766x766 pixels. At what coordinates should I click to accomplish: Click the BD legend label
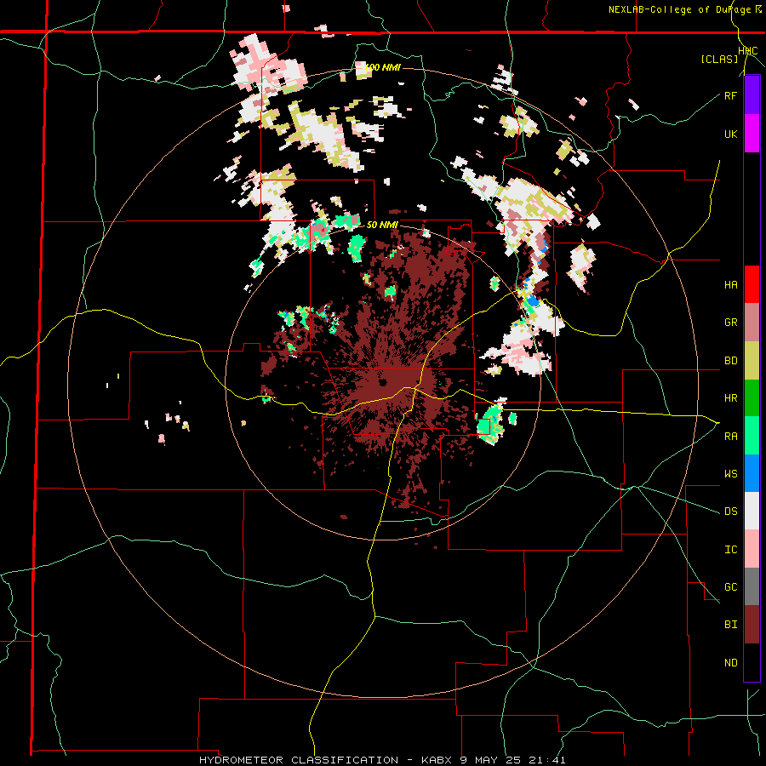730,361
